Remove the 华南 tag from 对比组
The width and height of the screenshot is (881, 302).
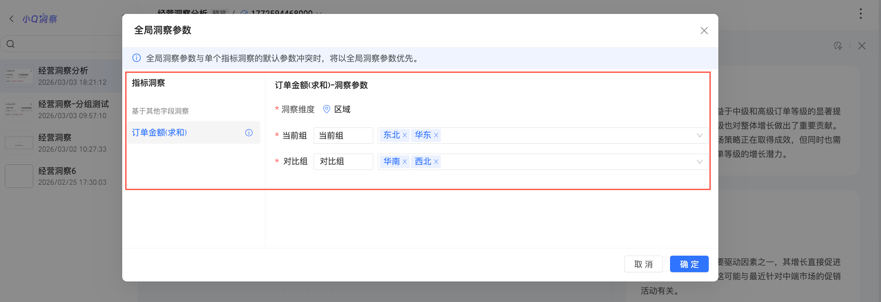tap(405, 162)
